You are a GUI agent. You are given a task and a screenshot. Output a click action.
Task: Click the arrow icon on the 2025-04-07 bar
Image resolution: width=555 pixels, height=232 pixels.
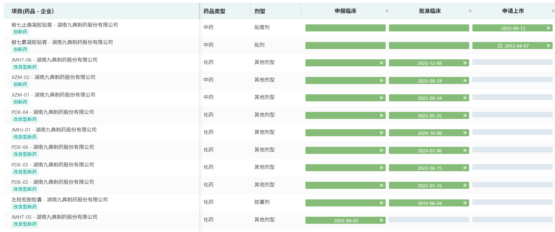(382, 220)
